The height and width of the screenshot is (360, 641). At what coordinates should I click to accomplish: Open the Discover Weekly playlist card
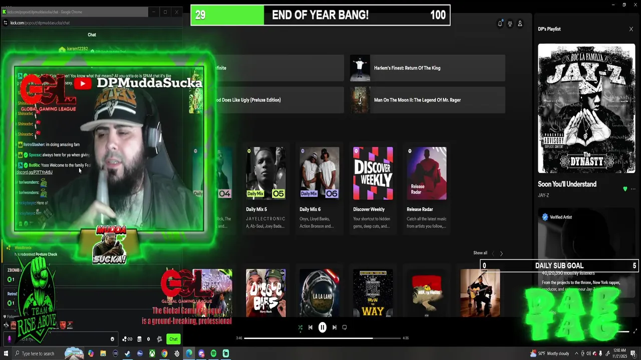[x=373, y=188]
